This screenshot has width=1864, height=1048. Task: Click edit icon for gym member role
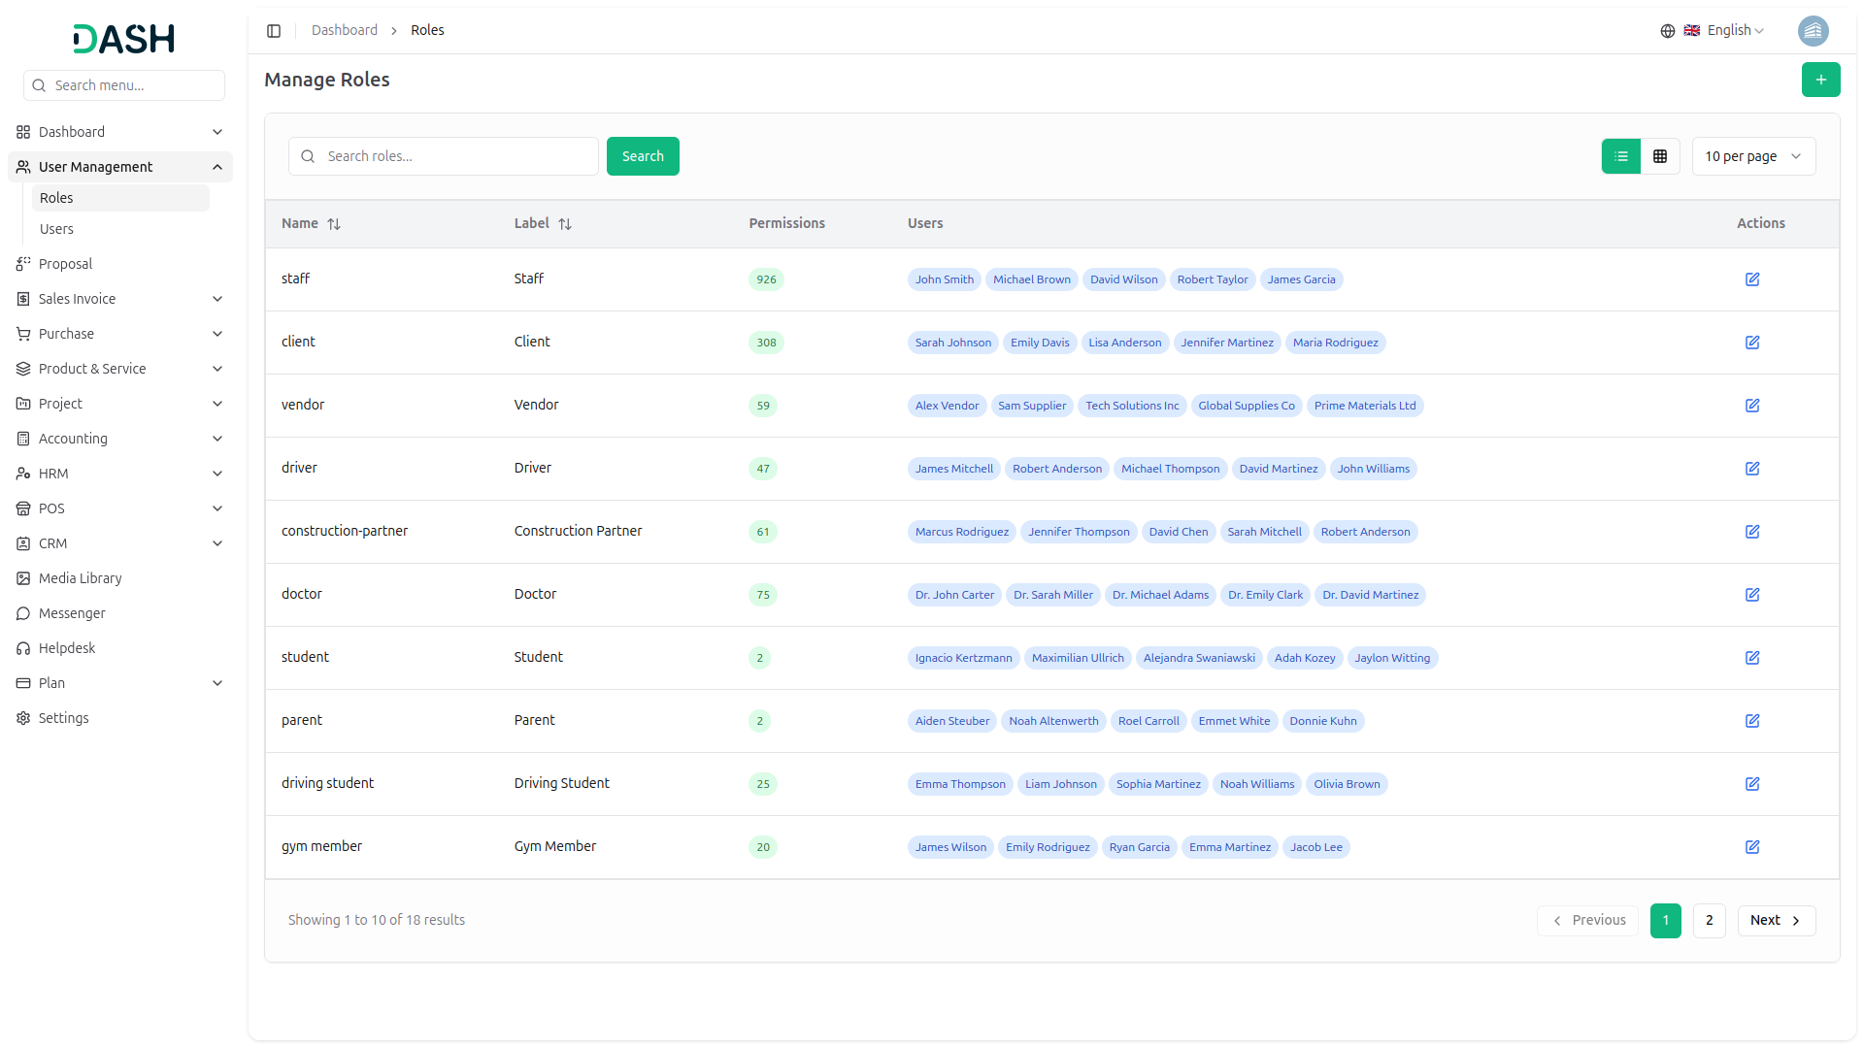(x=1752, y=847)
